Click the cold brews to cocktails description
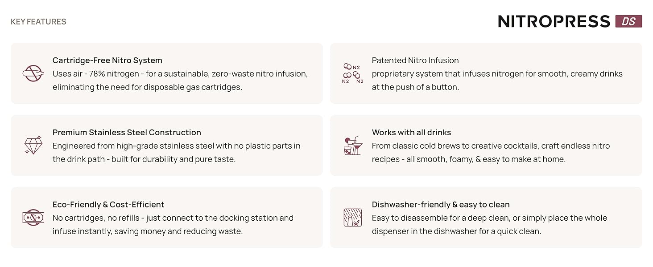This screenshot has height=267, width=653. coord(491,152)
